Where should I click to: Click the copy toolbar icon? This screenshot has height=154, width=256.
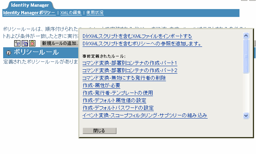click(x=25, y=43)
